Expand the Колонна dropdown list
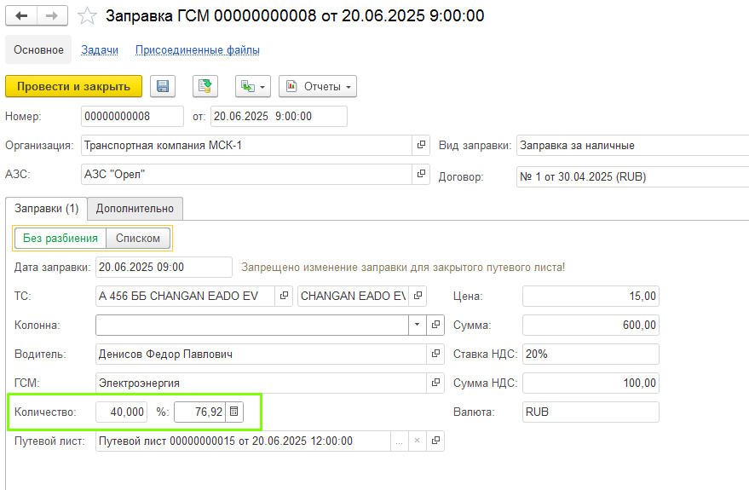The width and height of the screenshot is (749, 490). [x=417, y=325]
